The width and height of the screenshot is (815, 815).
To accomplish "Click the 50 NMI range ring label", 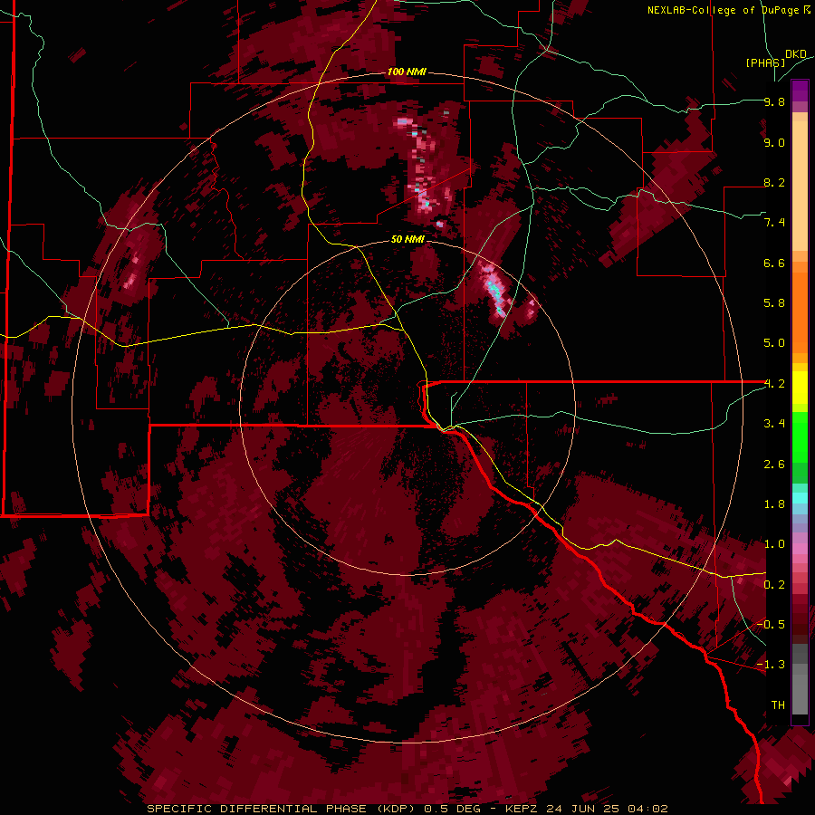I will pos(407,239).
